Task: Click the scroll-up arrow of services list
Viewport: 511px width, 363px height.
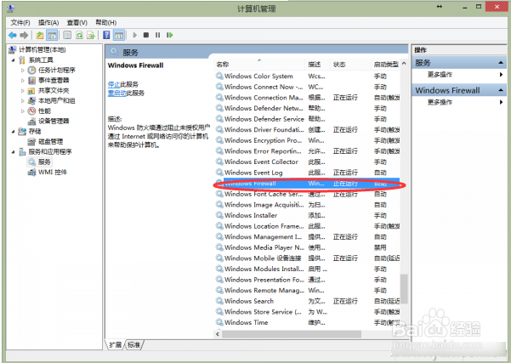Action: click(x=404, y=64)
